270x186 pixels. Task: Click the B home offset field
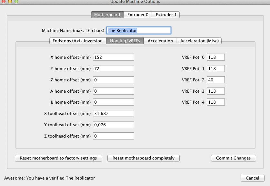click(114, 102)
